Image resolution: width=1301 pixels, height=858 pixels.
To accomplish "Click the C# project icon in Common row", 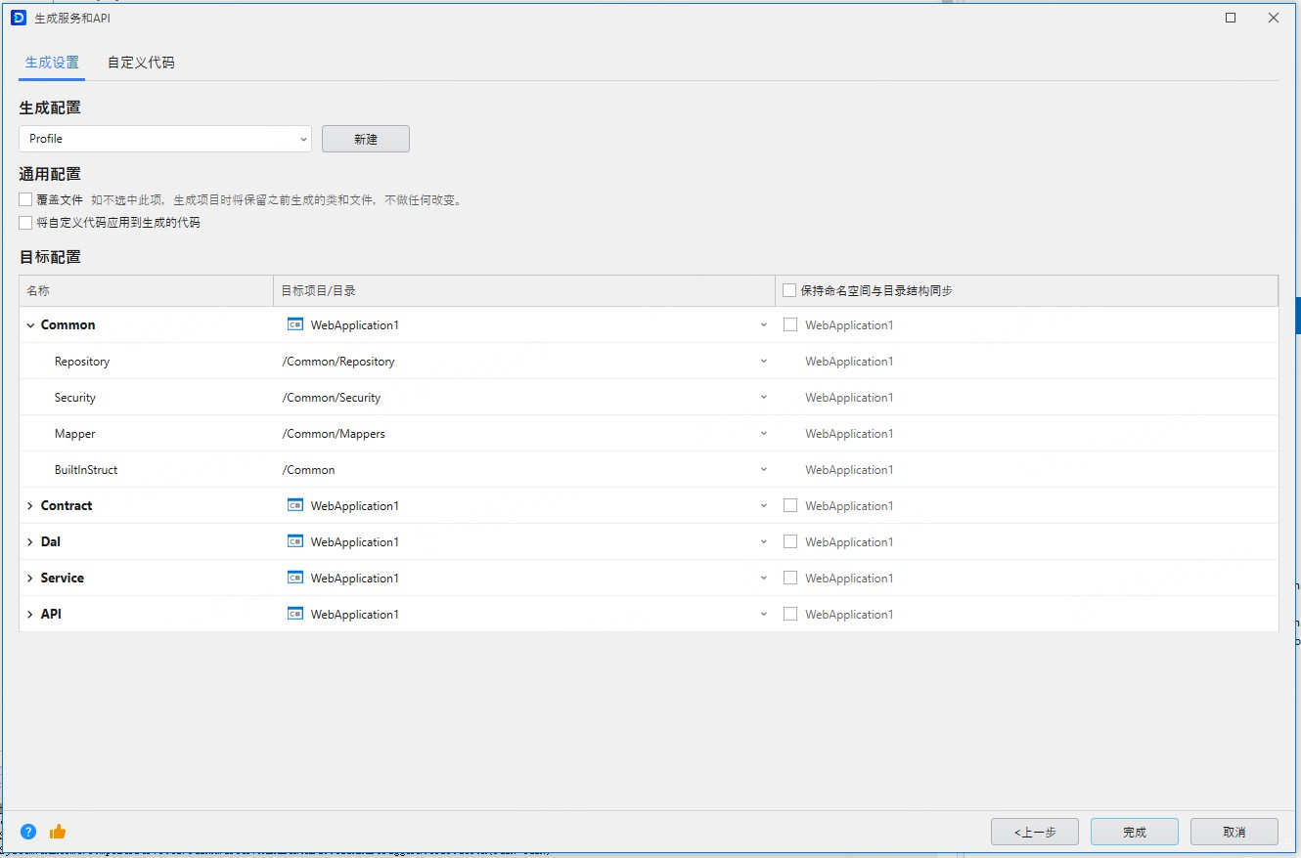I will [x=294, y=324].
